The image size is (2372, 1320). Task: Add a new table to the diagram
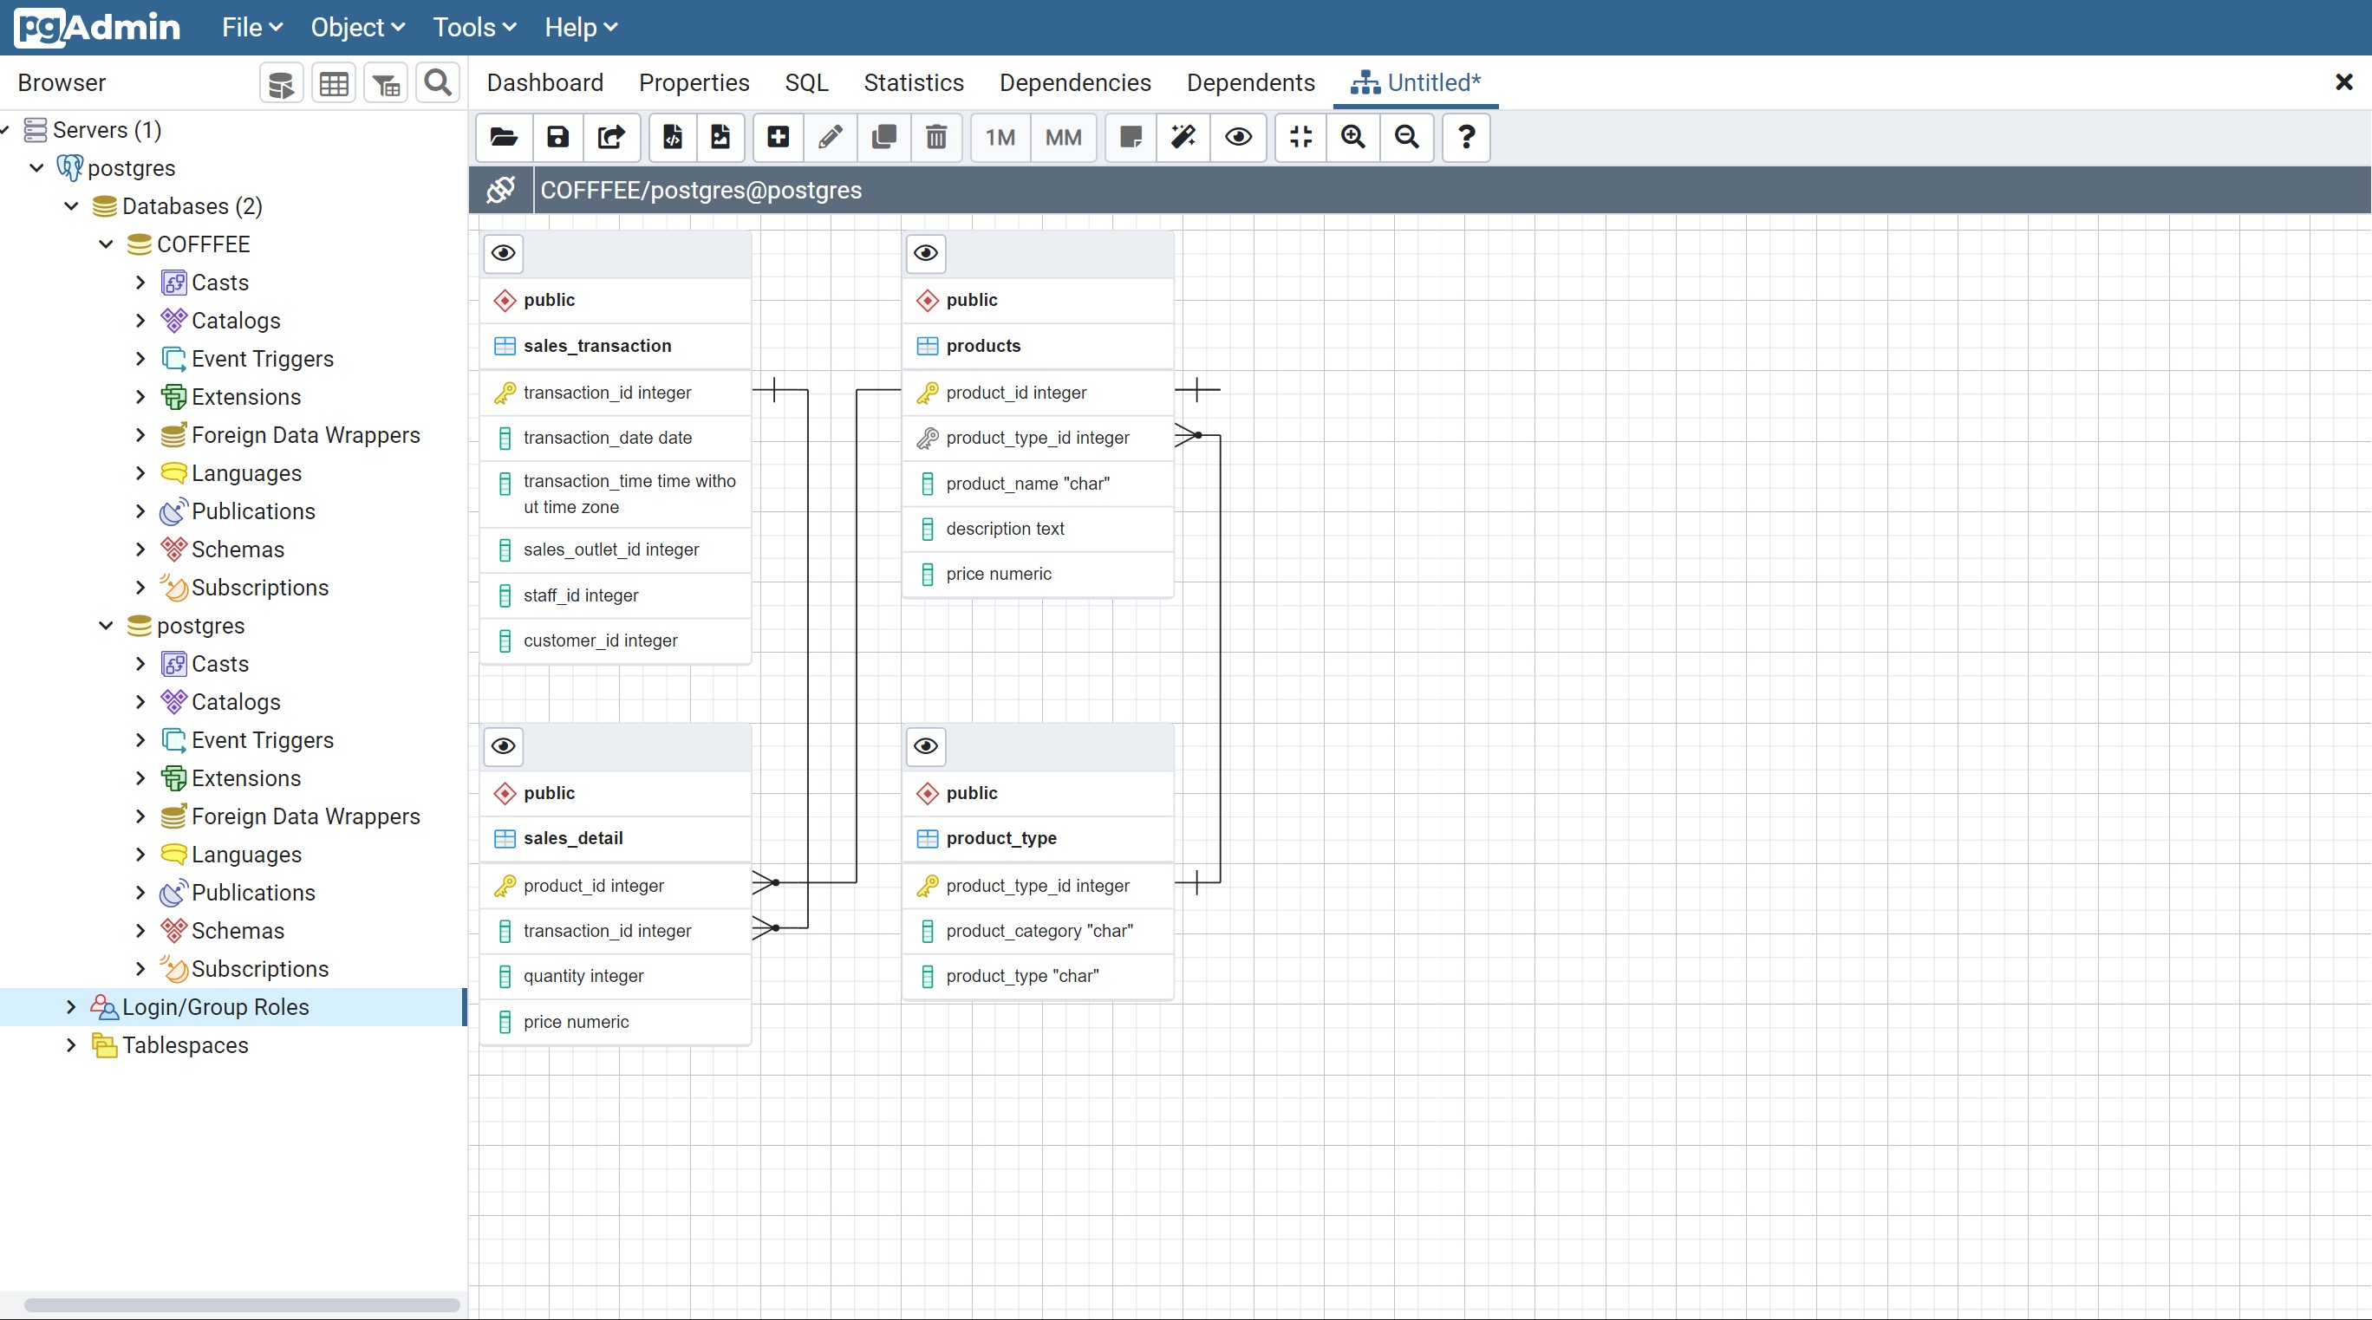[x=778, y=138]
